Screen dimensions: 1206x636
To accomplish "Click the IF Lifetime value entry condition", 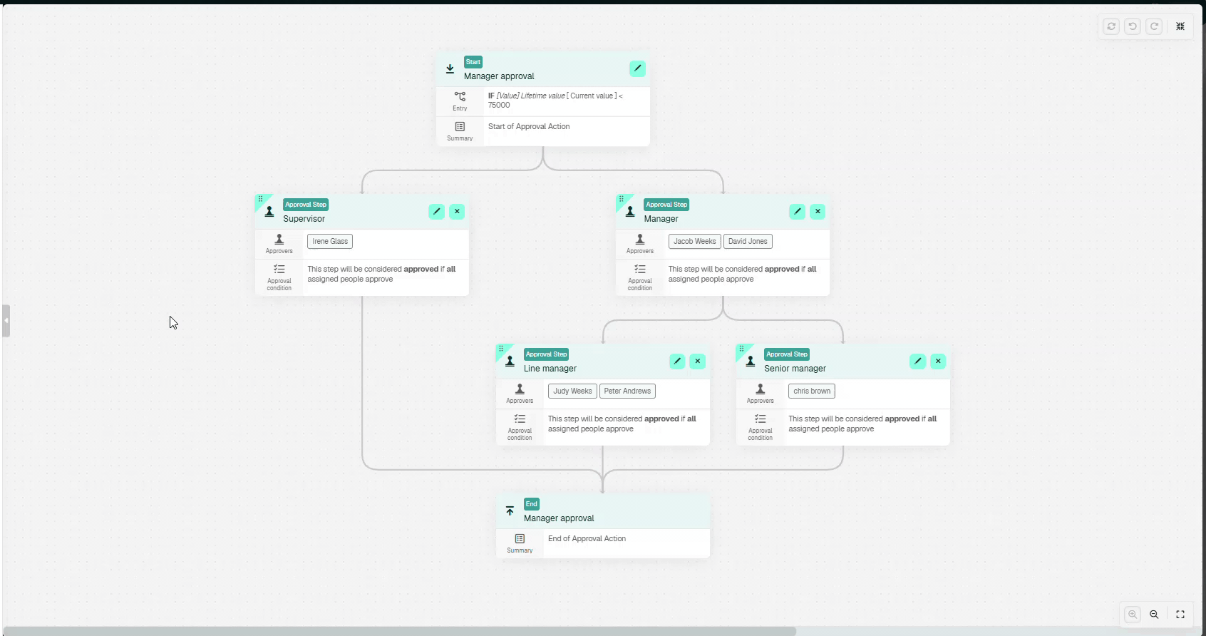I will point(555,101).
